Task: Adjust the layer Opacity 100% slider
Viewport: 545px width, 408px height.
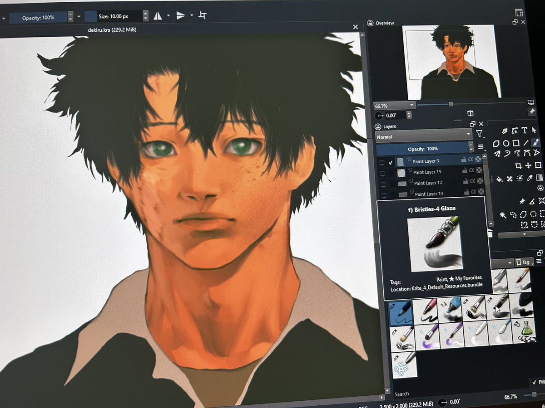Action: pyautogui.click(x=422, y=149)
